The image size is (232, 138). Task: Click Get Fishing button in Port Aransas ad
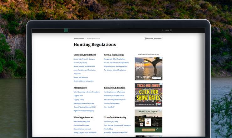[157, 78]
